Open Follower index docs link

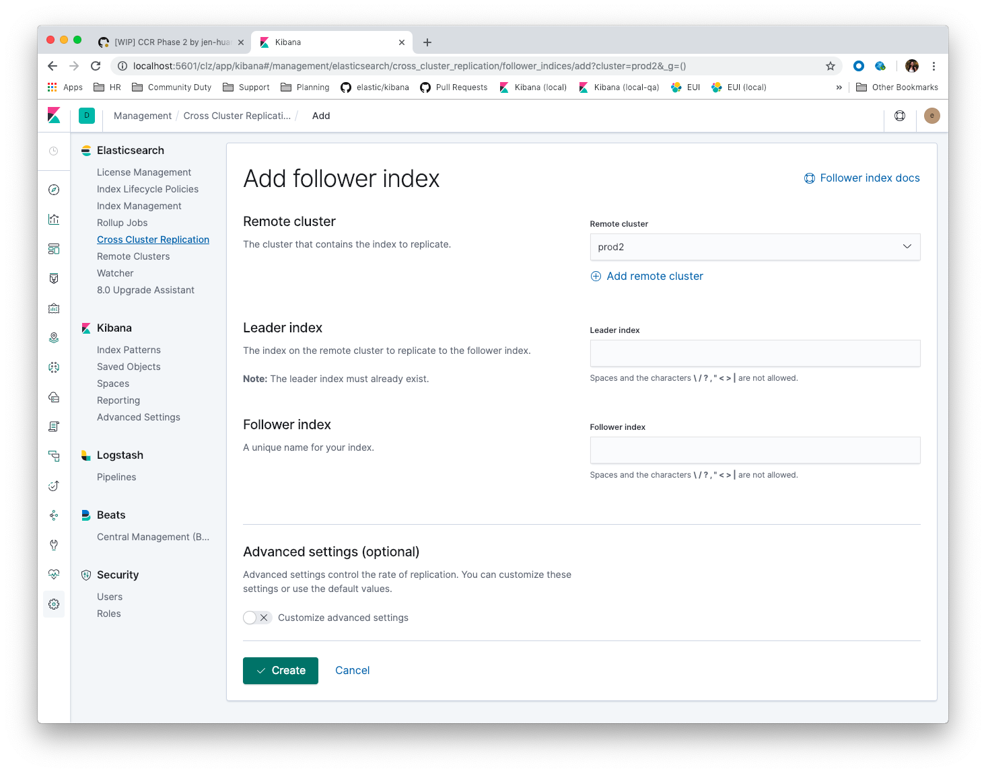(x=862, y=178)
